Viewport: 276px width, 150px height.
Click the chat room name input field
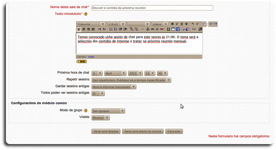[152, 8]
